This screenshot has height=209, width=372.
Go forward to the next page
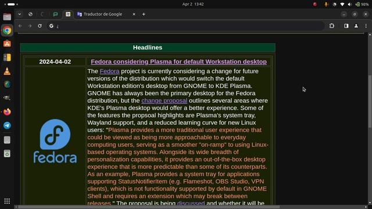coord(30,26)
